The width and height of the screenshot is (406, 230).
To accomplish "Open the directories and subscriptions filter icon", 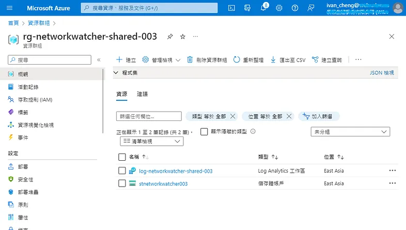I will (247, 8).
